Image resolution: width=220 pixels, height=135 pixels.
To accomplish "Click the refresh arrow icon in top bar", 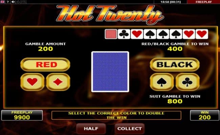I will click(18, 2).
